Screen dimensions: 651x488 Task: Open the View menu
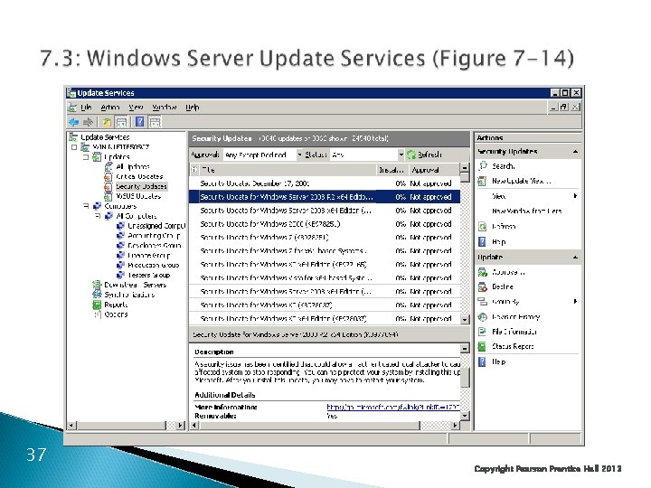click(x=136, y=107)
